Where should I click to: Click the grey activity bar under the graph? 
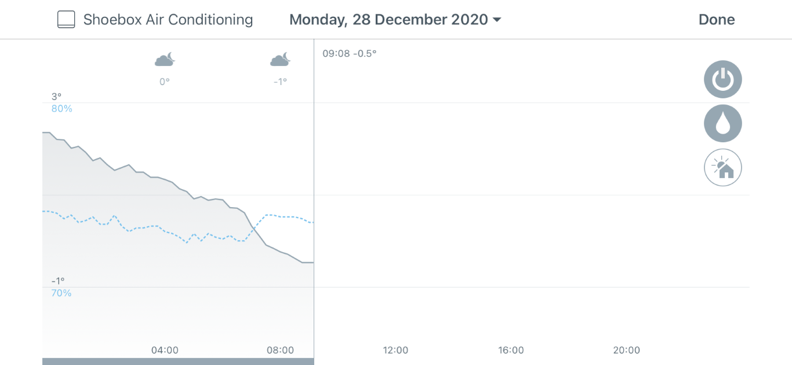click(x=178, y=362)
